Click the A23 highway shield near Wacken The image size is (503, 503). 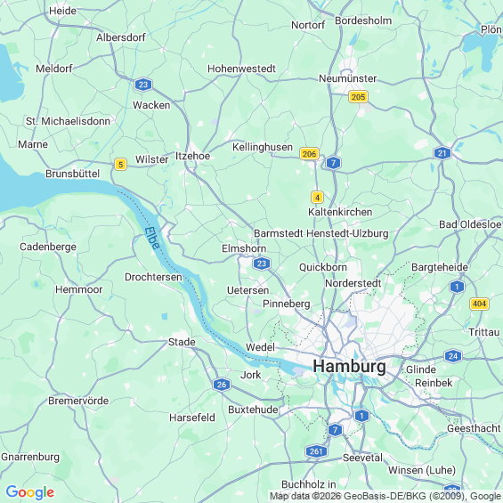pyautogui.click(x=143, y=85)
